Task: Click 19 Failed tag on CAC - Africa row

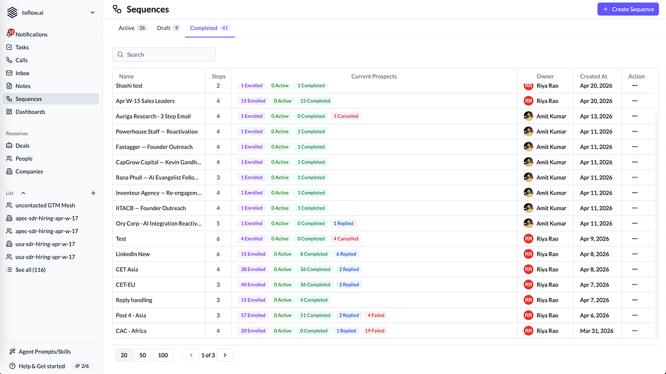Action: tap(374, 330)
